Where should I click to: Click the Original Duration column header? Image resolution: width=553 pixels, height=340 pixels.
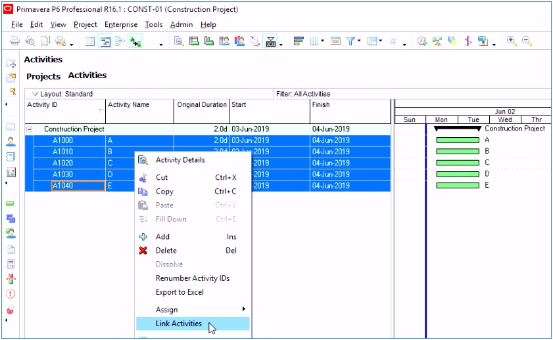pyautogui.click(x=202, y=111)
